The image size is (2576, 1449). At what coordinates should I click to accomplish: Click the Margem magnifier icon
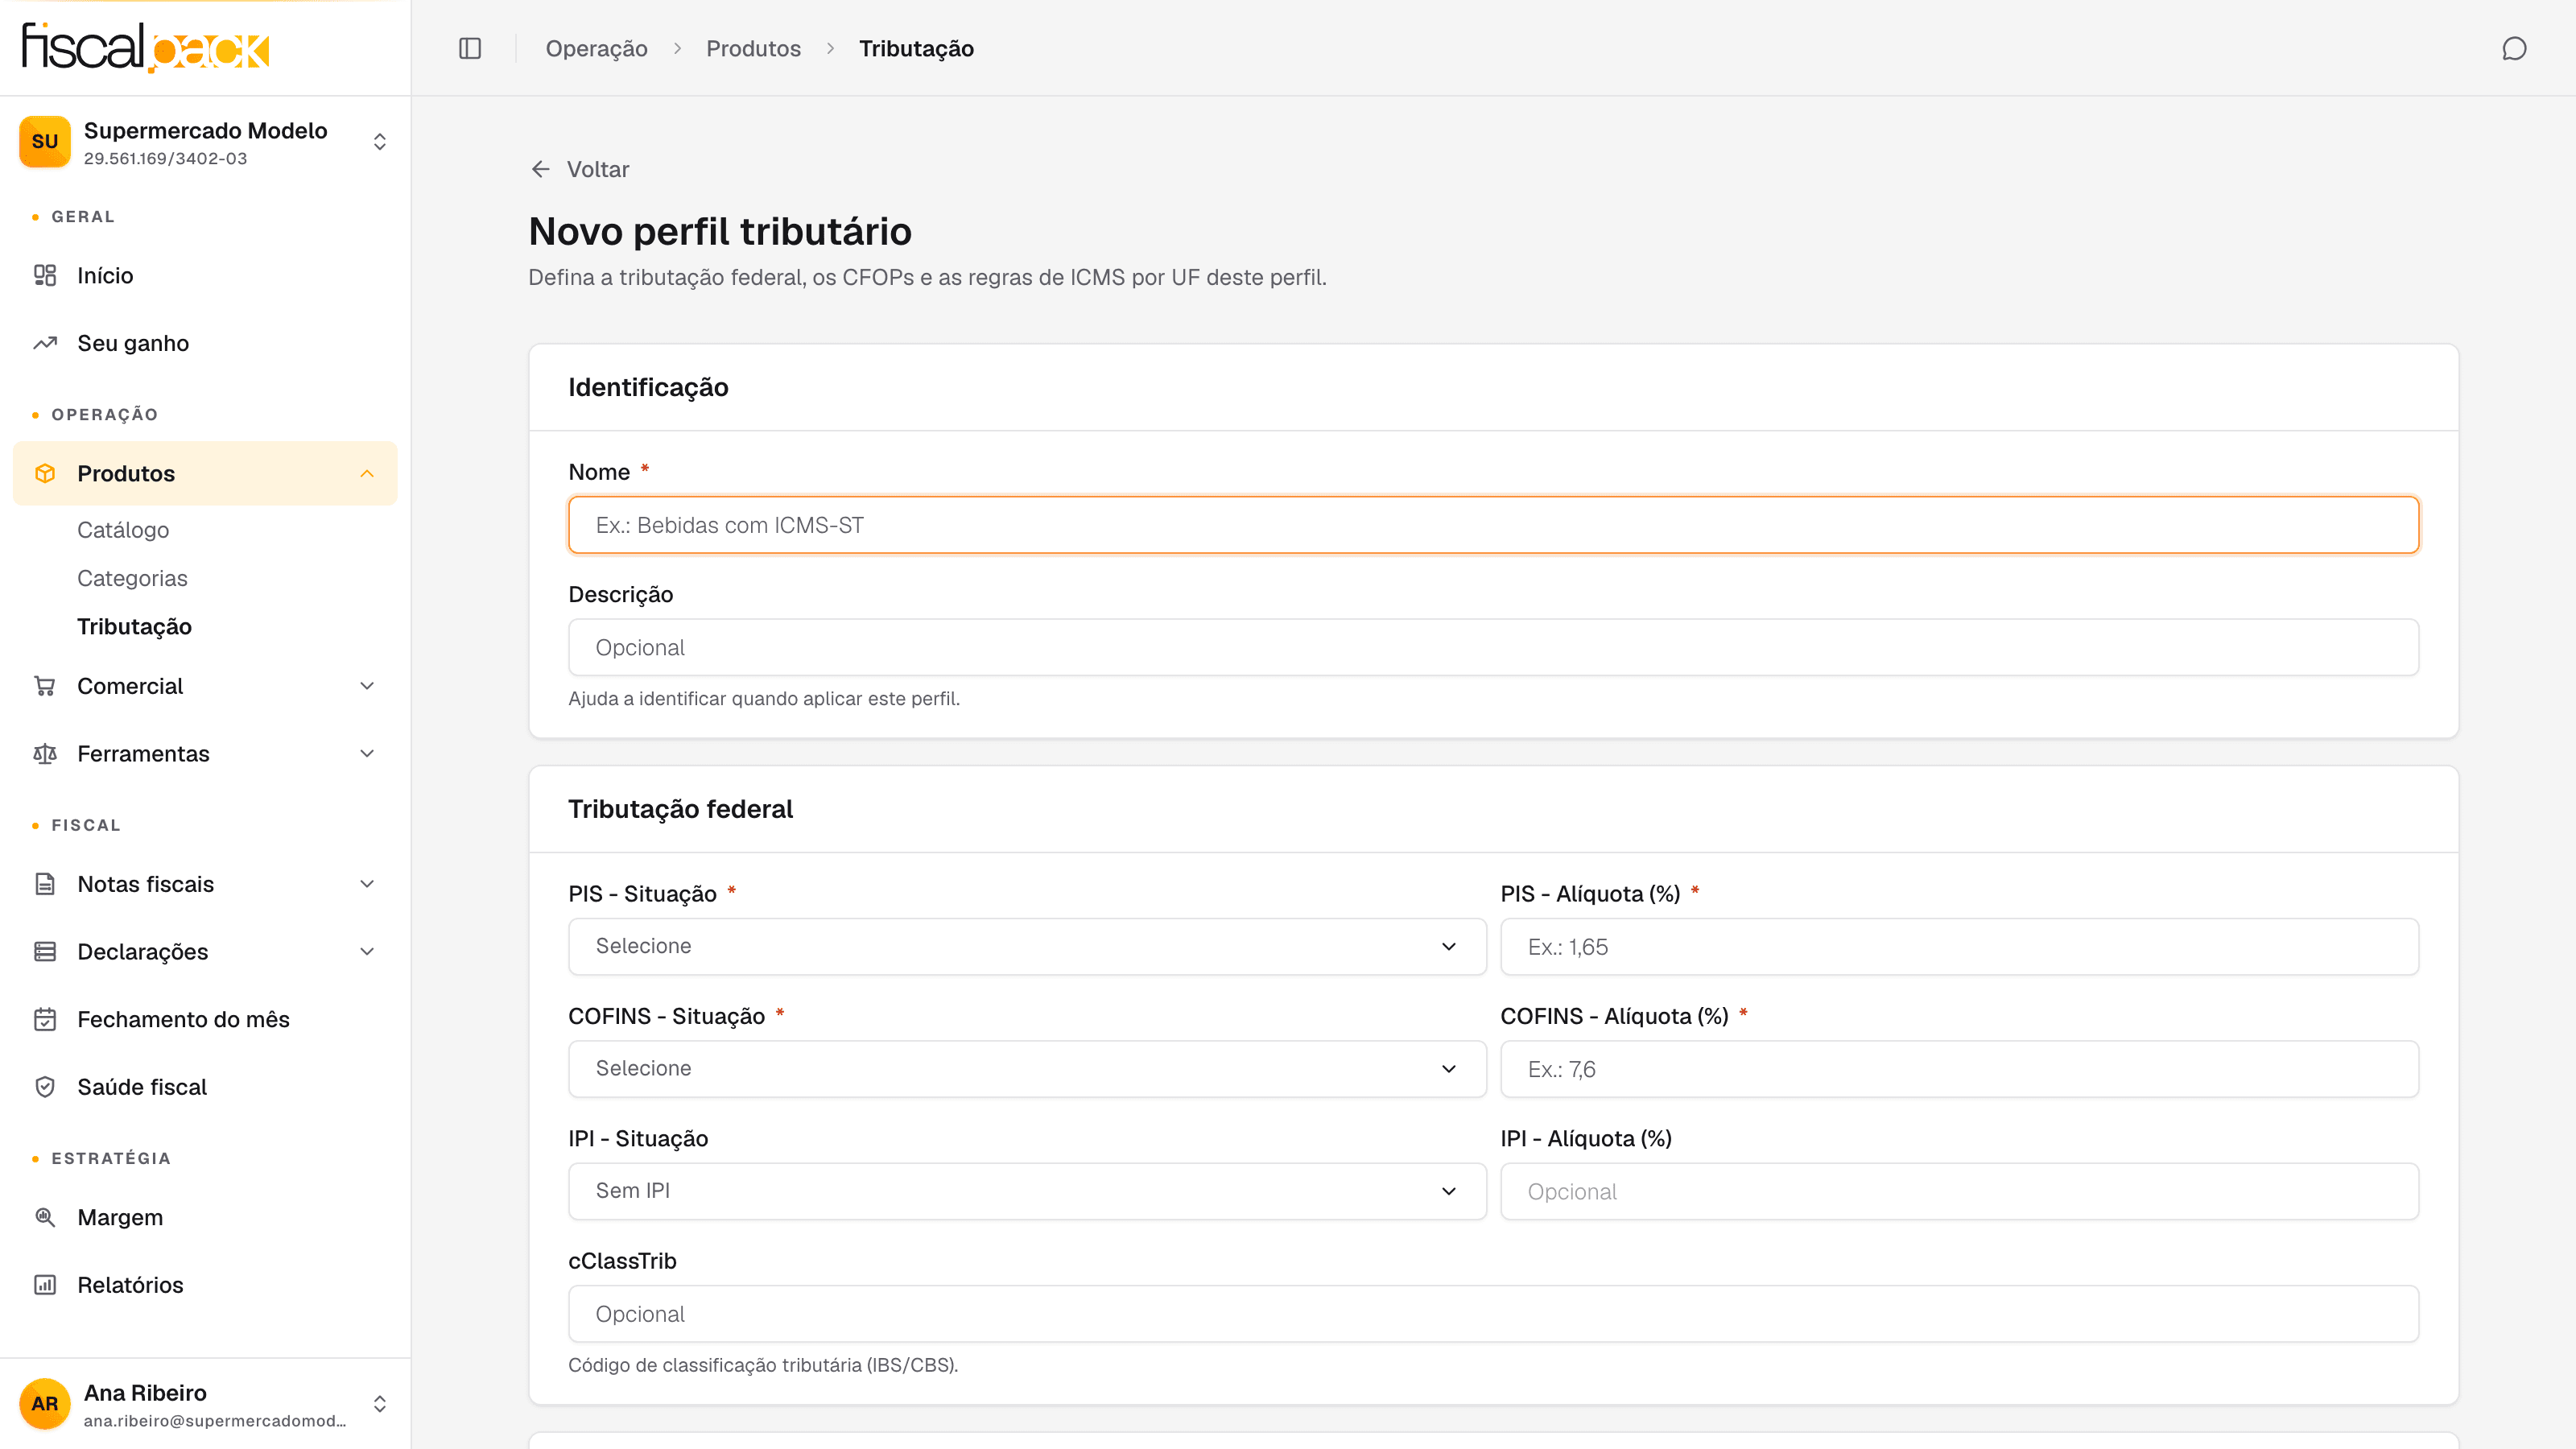(45, 1217)
